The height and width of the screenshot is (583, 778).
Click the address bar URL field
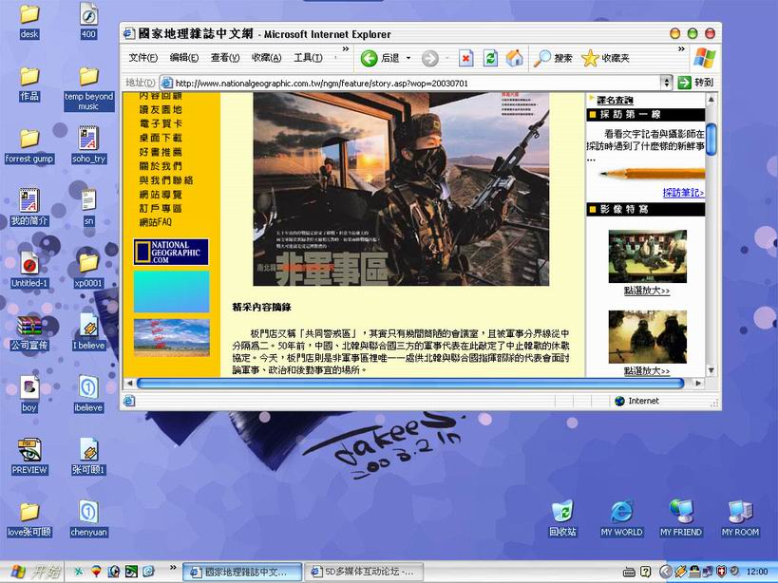click(x=416, y=83)
